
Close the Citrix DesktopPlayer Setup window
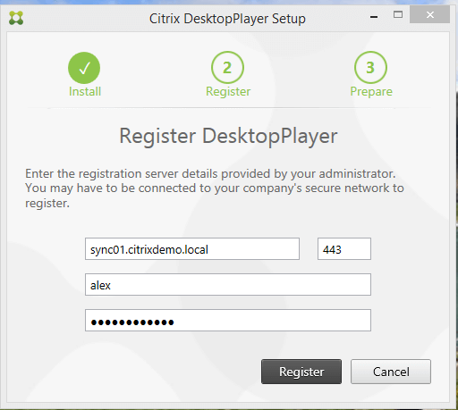click(429, 15)
